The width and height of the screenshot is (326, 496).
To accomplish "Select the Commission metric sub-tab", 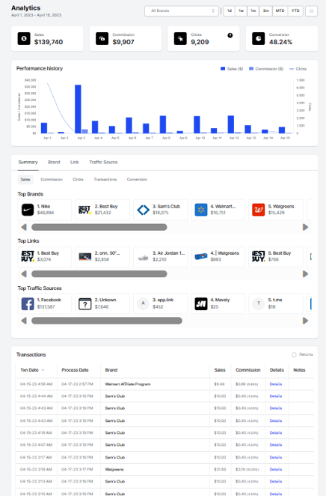I will (52, 179).
